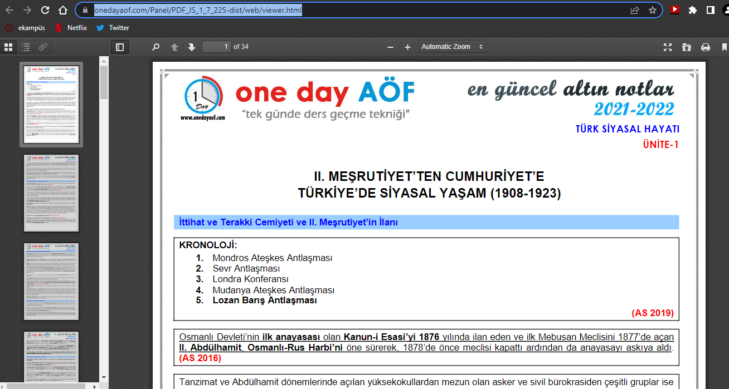Image resolution: width=729 pixels, height=389 pixels.
Task: Open a file in the PDF viewer
Action: pyautogui.click(x=686, y=47)
